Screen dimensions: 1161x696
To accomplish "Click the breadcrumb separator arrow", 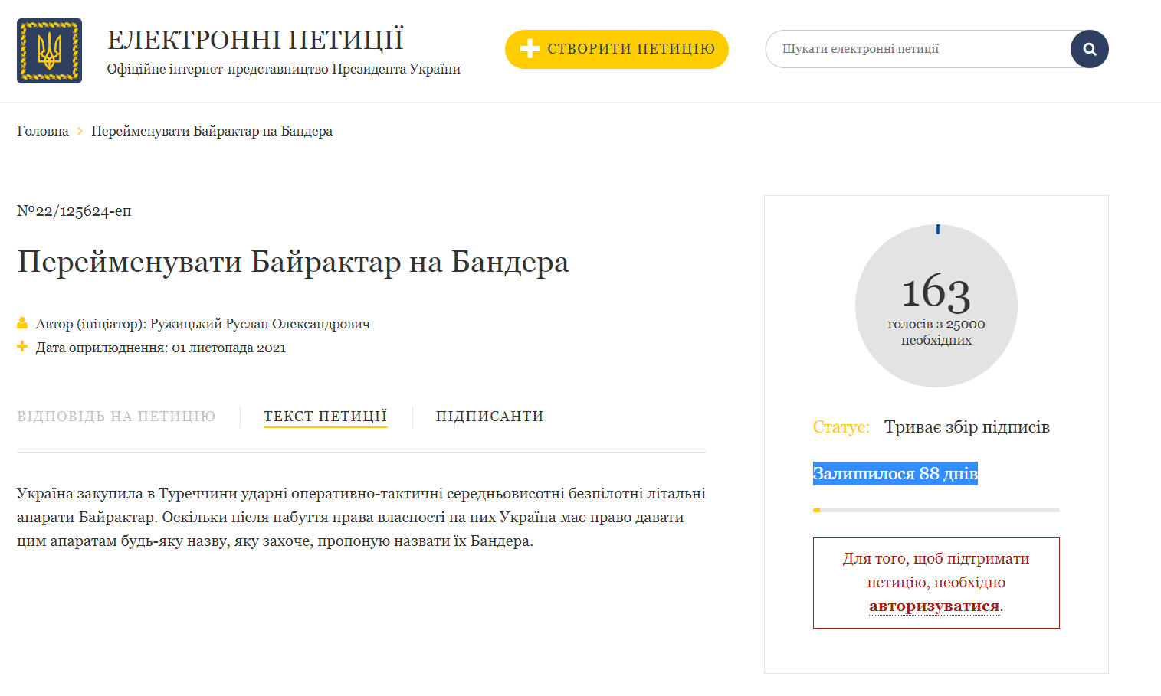I will (79, 130).
